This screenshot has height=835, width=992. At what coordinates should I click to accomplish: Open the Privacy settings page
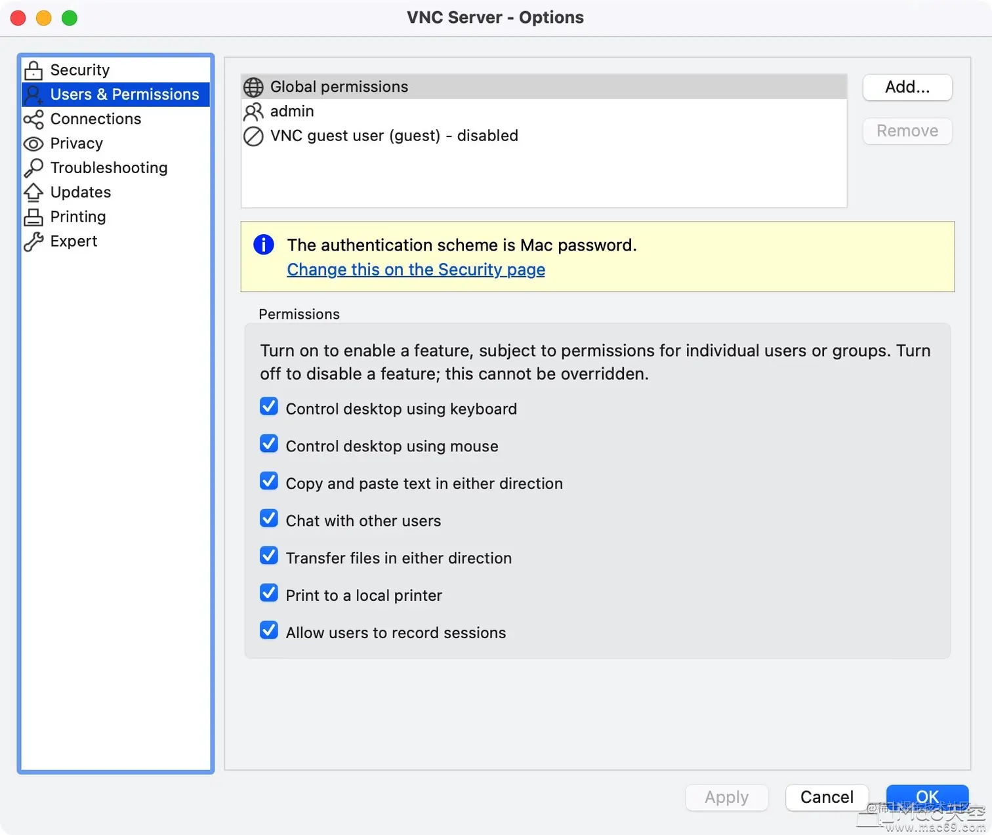pyautogui.click(x=115, y=143)
